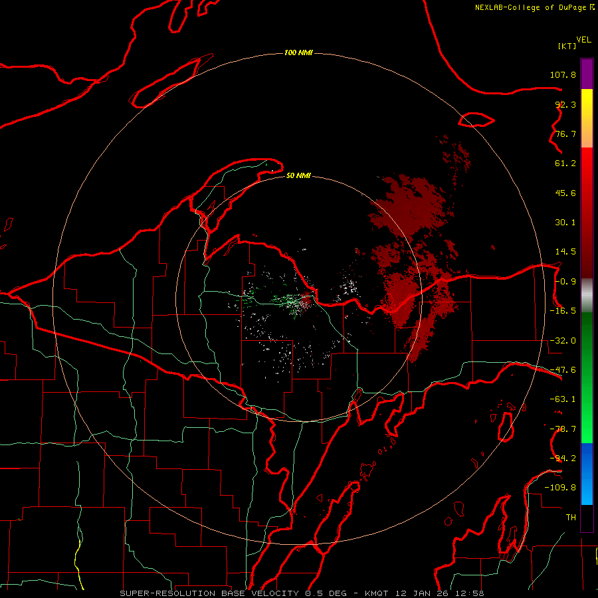
Task: Click the yellow-orange segment of the color bar
Action: click(x=587, y=118)
